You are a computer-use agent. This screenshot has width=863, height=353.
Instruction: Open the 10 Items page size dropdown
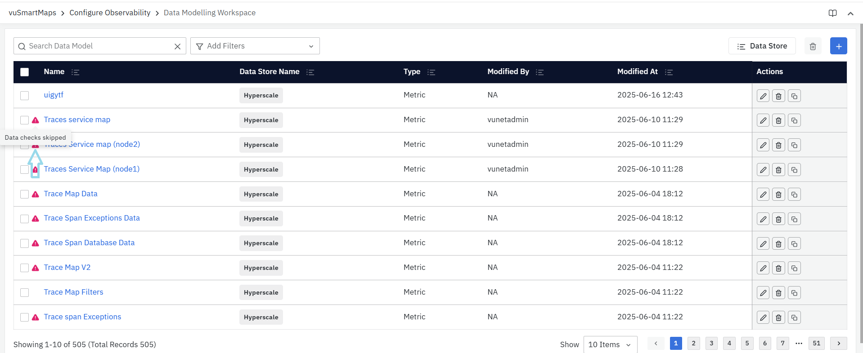tap(610, 344)
